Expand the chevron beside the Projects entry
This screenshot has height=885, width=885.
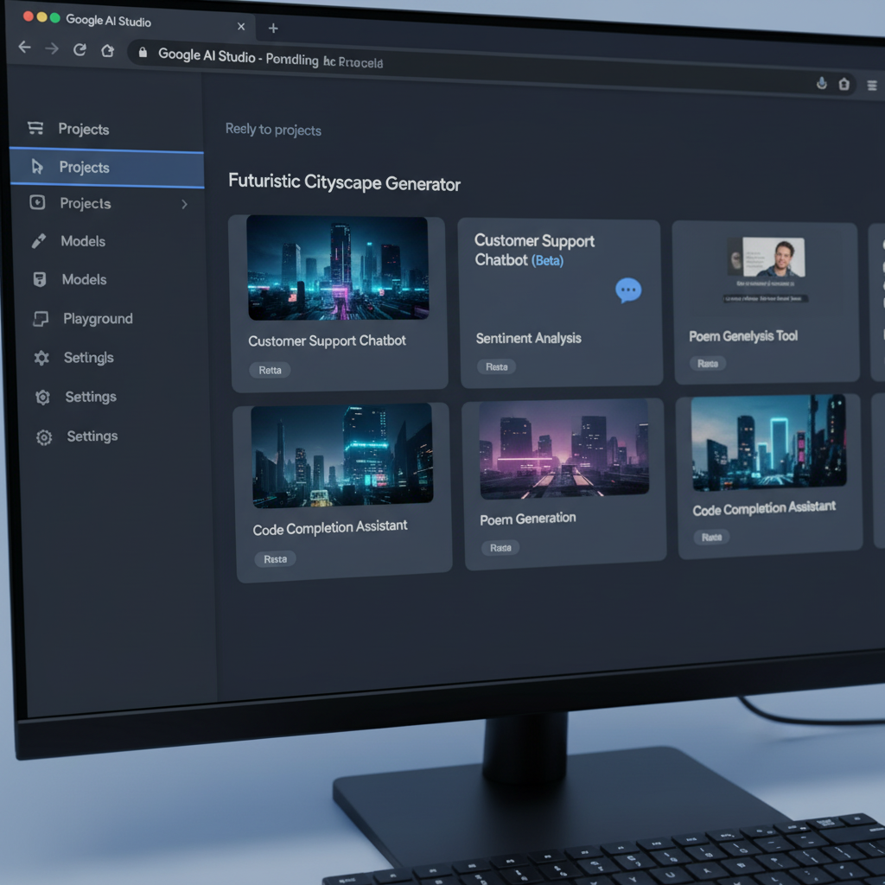click(x=184, y=204)
